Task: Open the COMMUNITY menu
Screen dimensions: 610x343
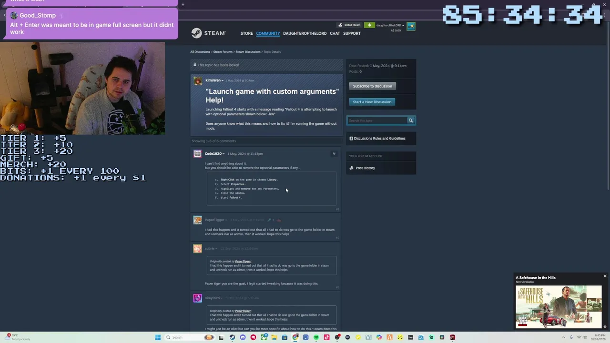Action: coord(268,33)
